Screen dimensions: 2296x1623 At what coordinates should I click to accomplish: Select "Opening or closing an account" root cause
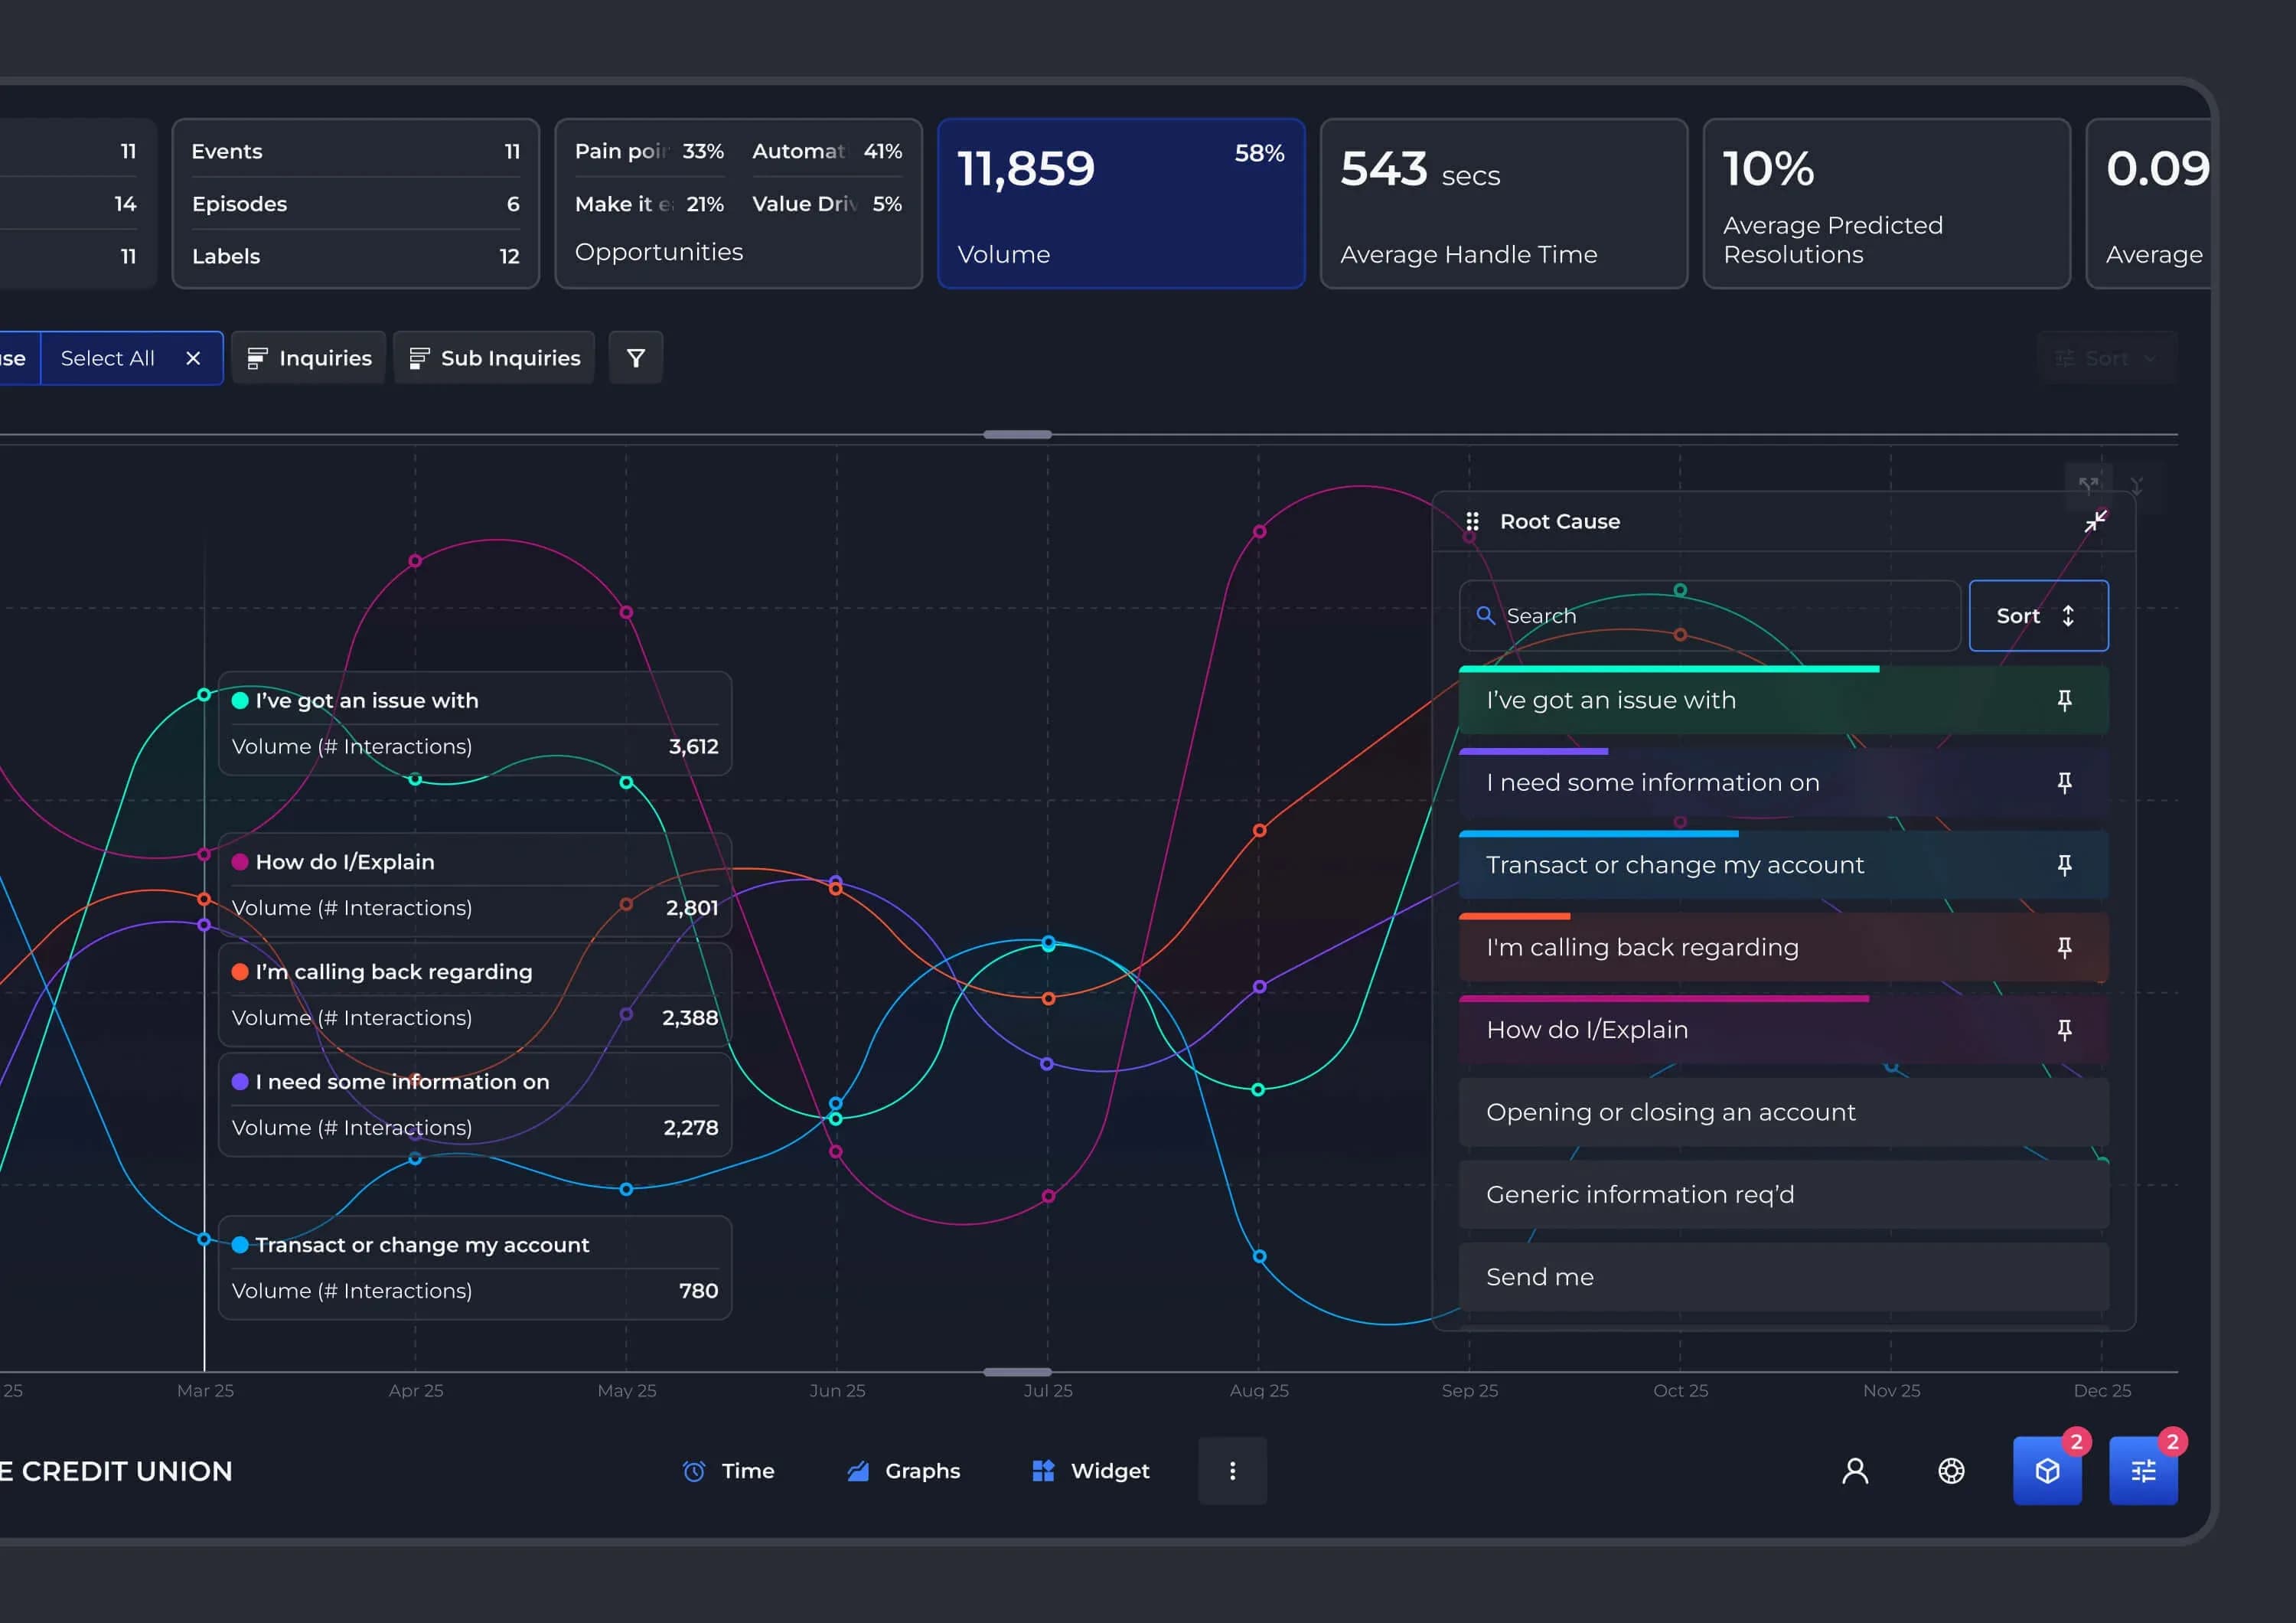1784,1112
